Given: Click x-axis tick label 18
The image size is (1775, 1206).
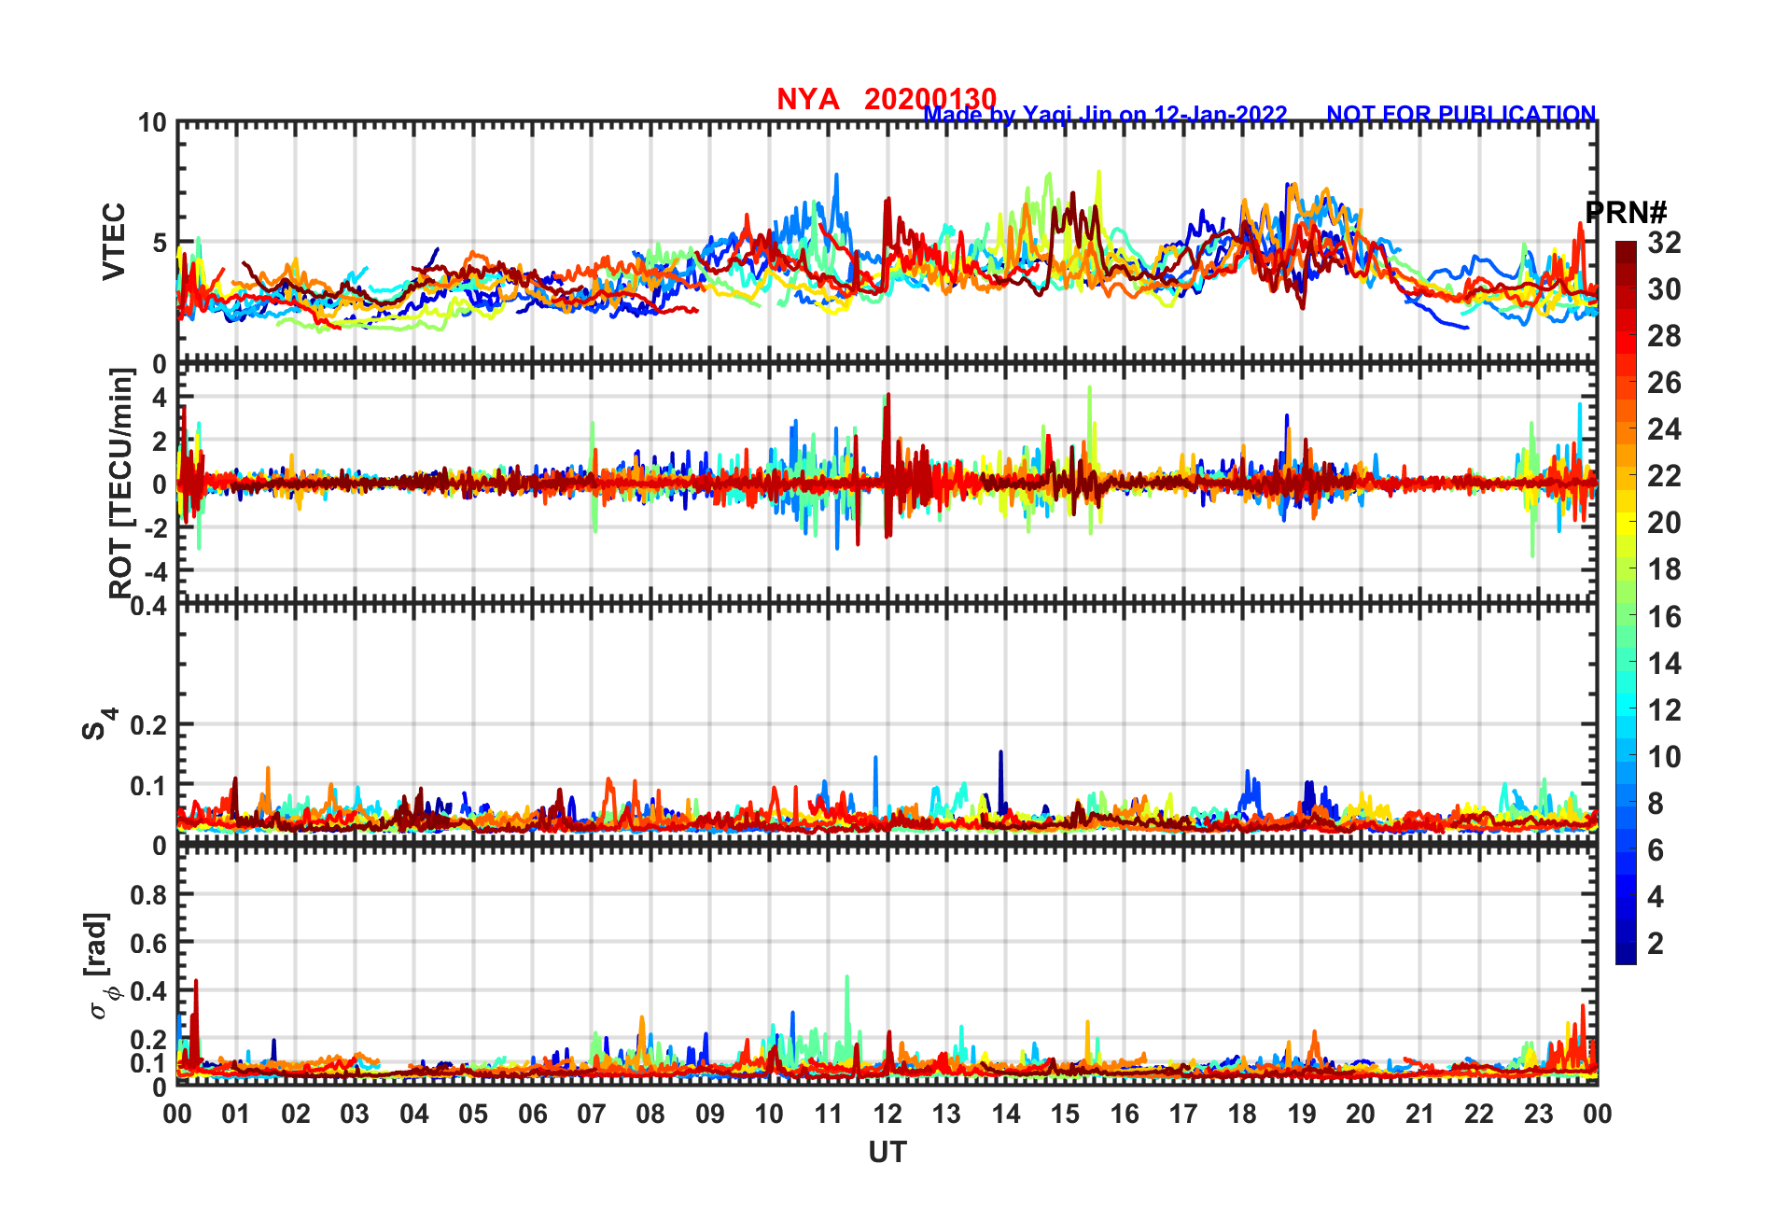Looking at the screenshot, I should 1242,1114.
